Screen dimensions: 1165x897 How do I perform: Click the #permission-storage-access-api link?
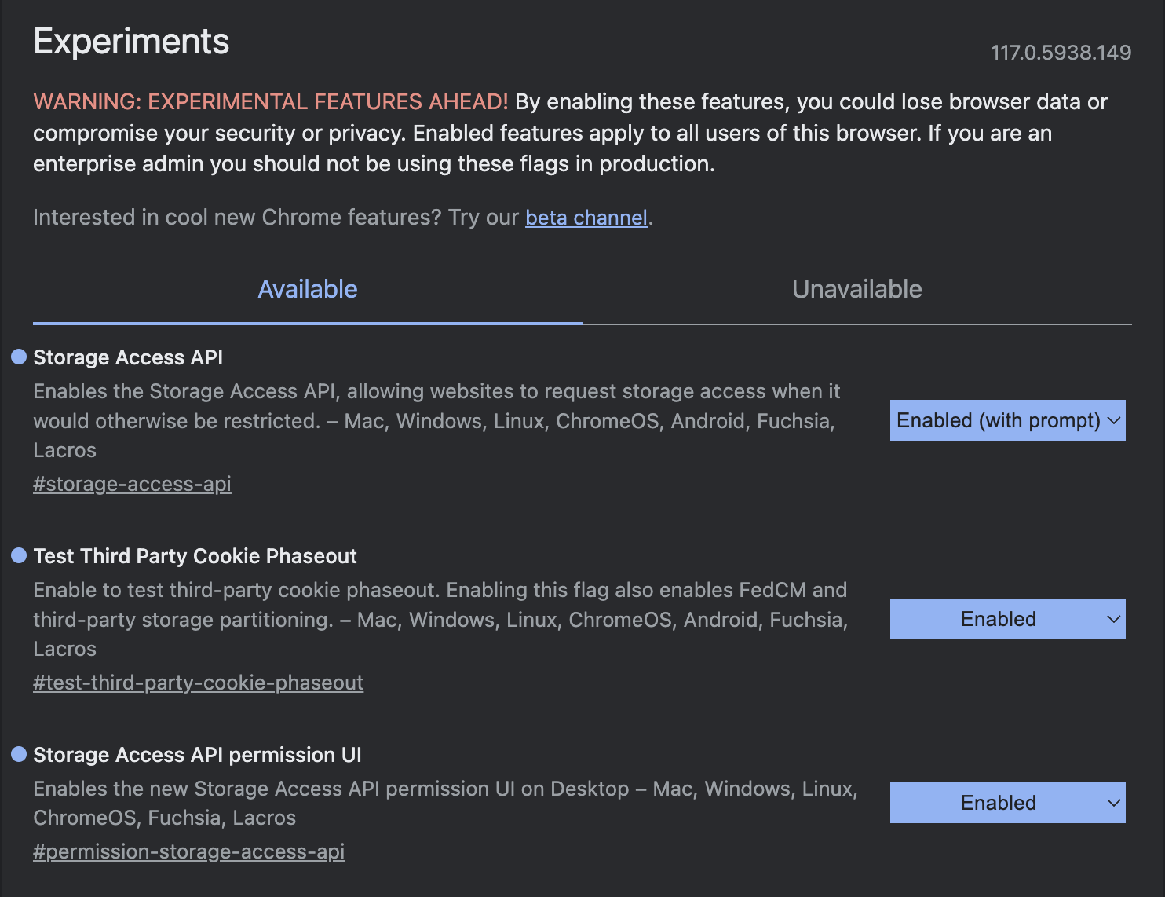[188, 851]
